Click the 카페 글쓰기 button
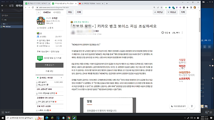 tap(49, 65)
